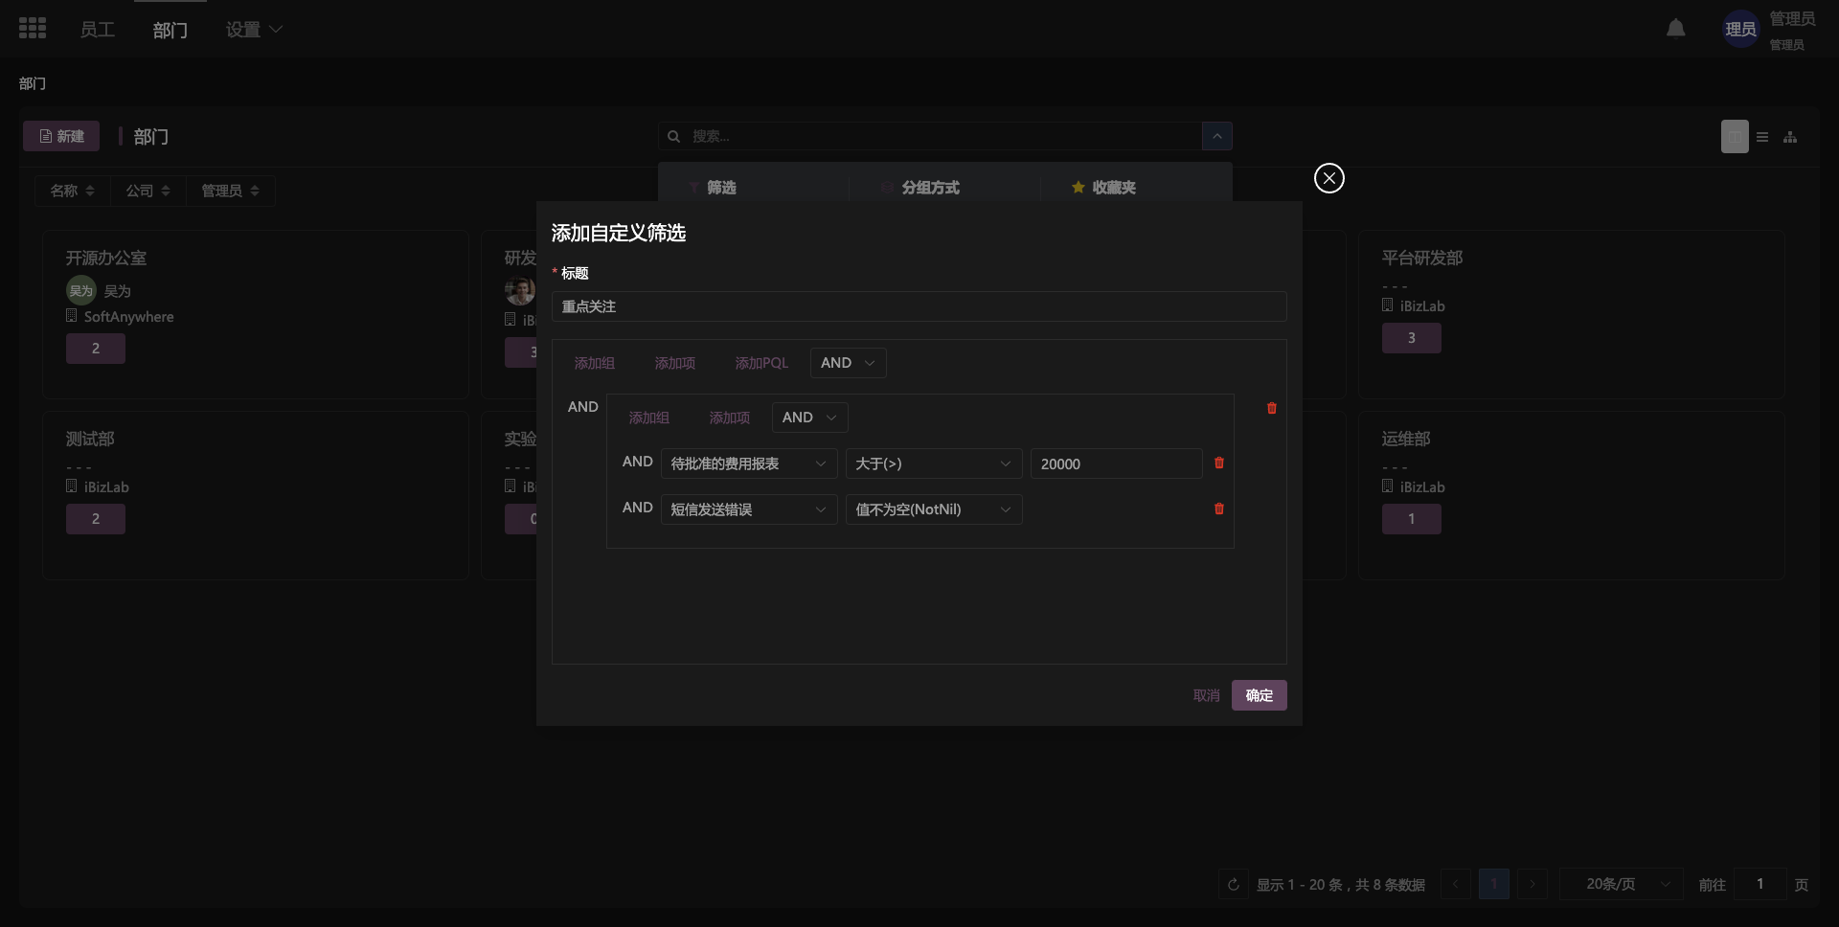Change the 大于(>) operator dropdown
Screen dimensions: 1839x927
tap(933, 463)
